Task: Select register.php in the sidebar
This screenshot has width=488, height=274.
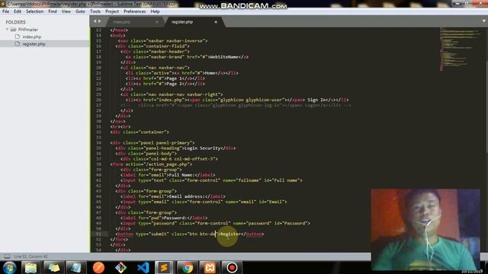Action: 34,44
